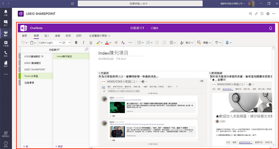The image size is (279, 149).
Task: Switch to 說明 Help ribbon tab
Action: tap(79, 36)
